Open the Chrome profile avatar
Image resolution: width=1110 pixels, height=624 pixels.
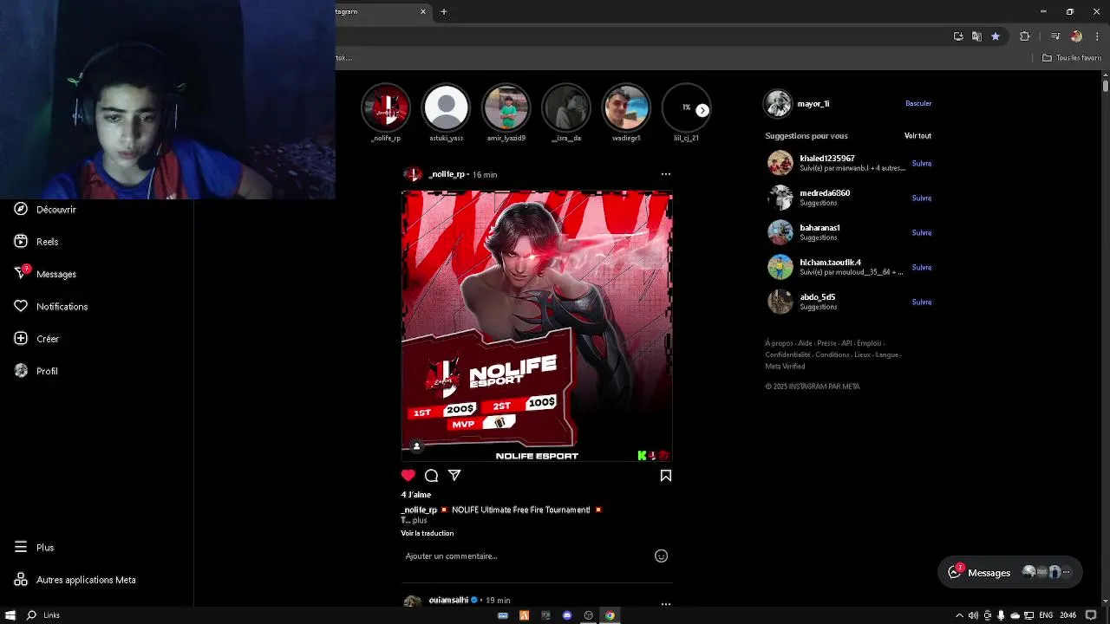pyautogui.click(x=1076, y=36)
